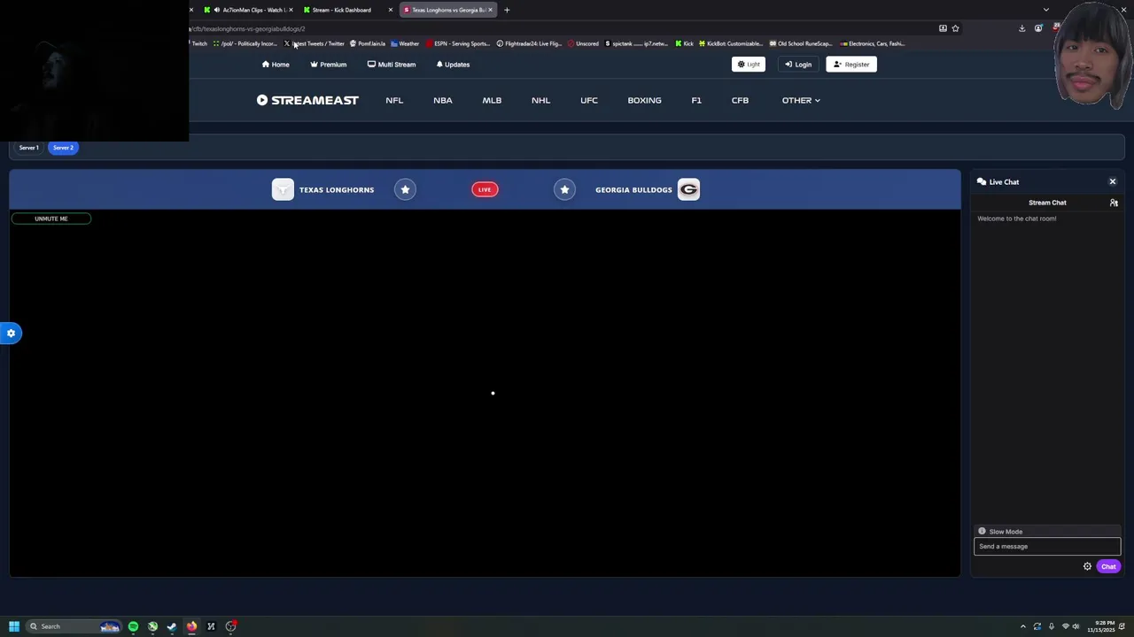Favorite Texas Longhorns with star icon
This screenshot has height=637, width=1134.
point(405,189)
